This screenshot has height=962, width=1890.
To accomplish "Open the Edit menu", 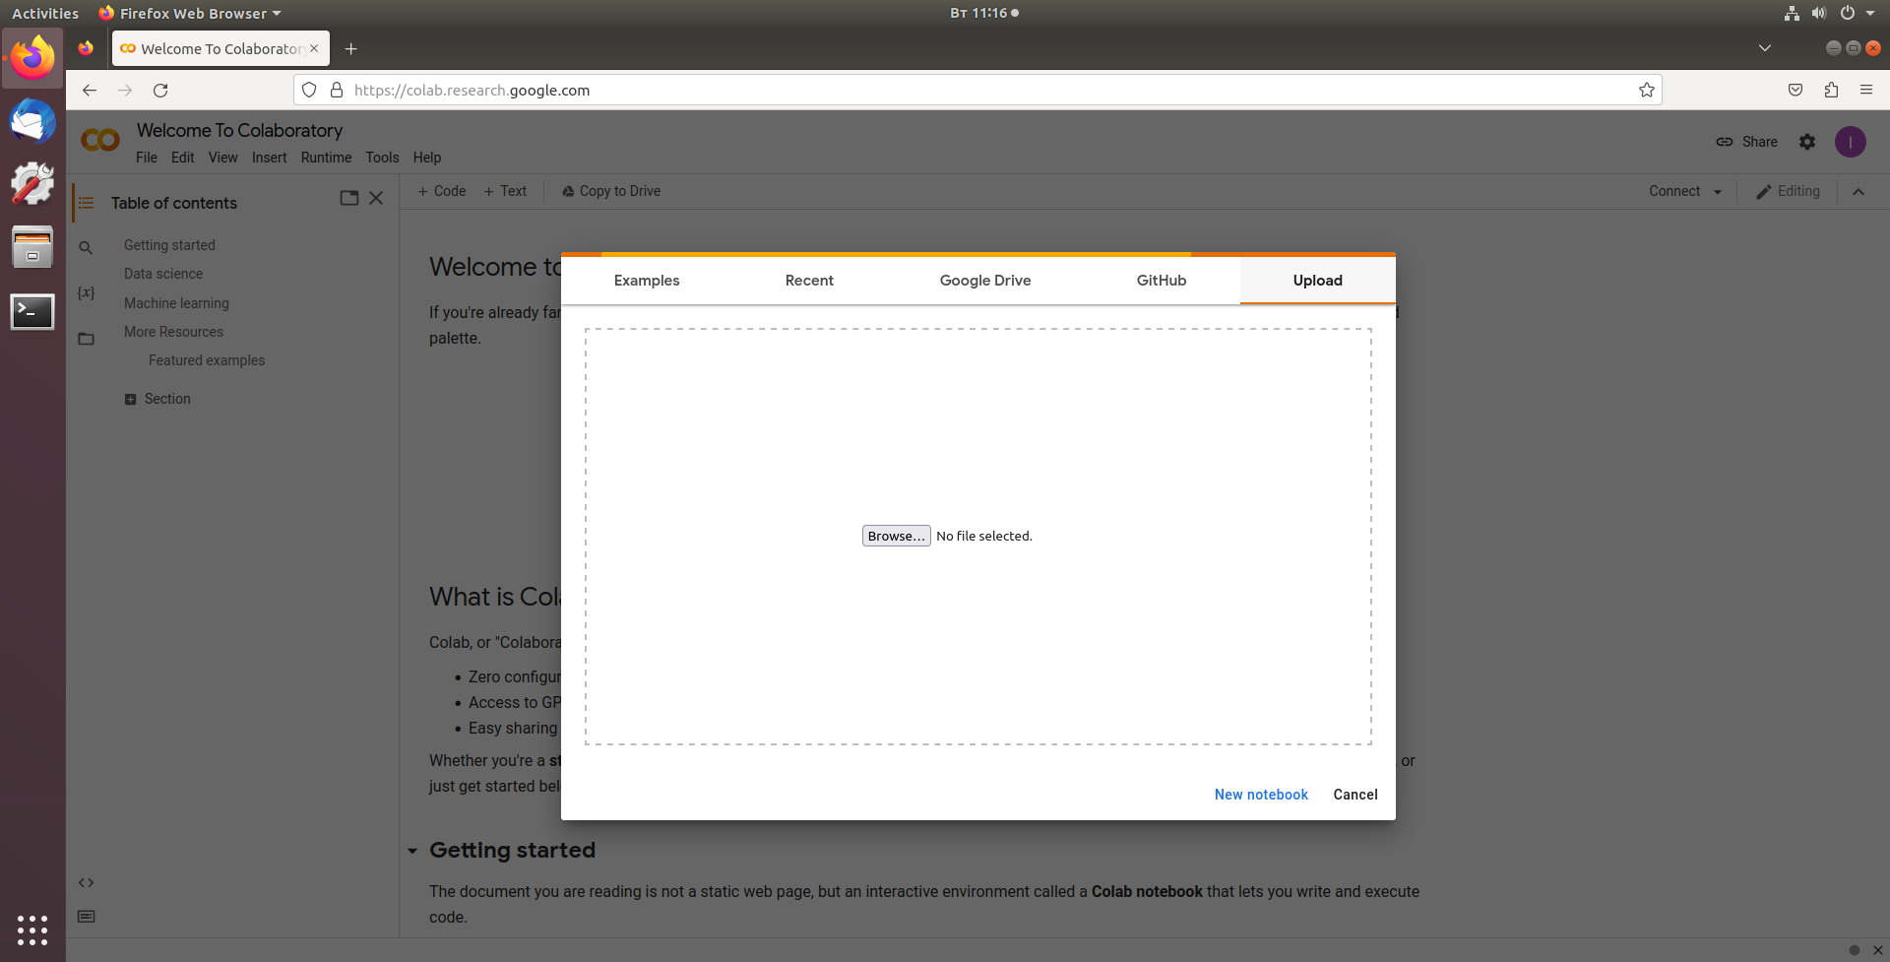I will tap(183, 158).
